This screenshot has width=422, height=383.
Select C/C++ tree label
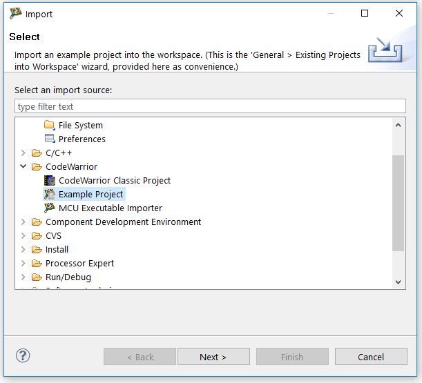[59, 153]
